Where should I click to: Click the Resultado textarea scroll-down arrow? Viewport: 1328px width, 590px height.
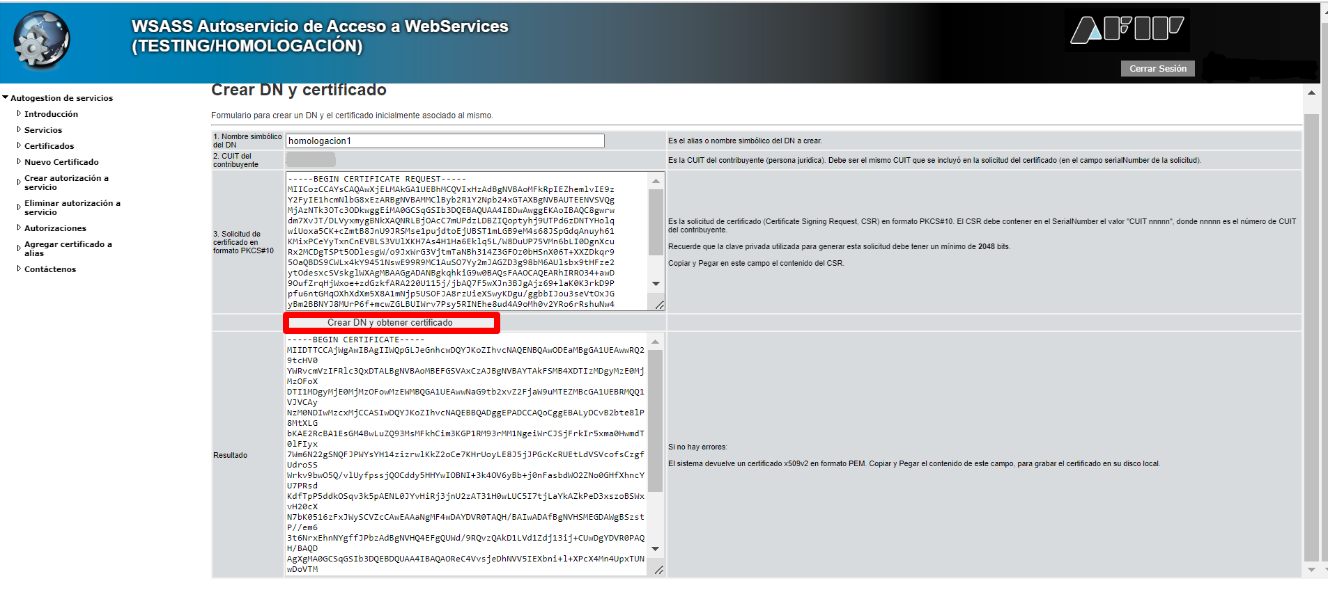pos(655,549)
